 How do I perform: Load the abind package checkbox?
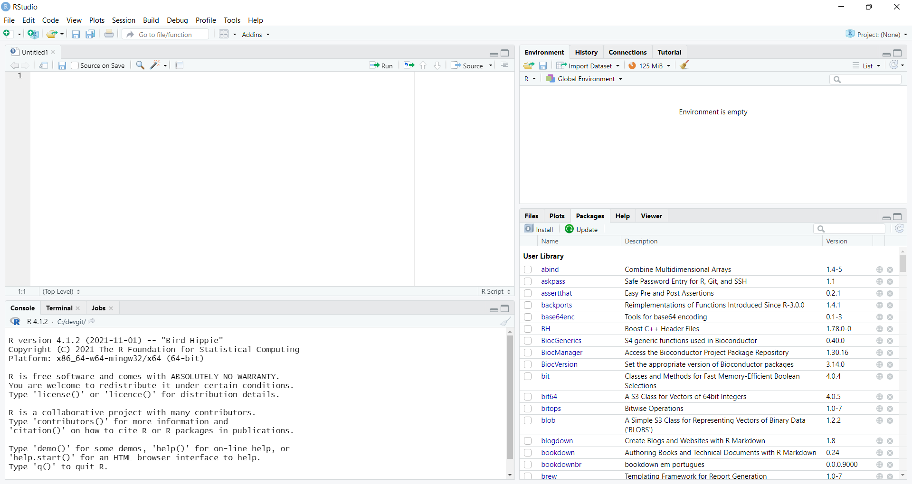(528, 270)
